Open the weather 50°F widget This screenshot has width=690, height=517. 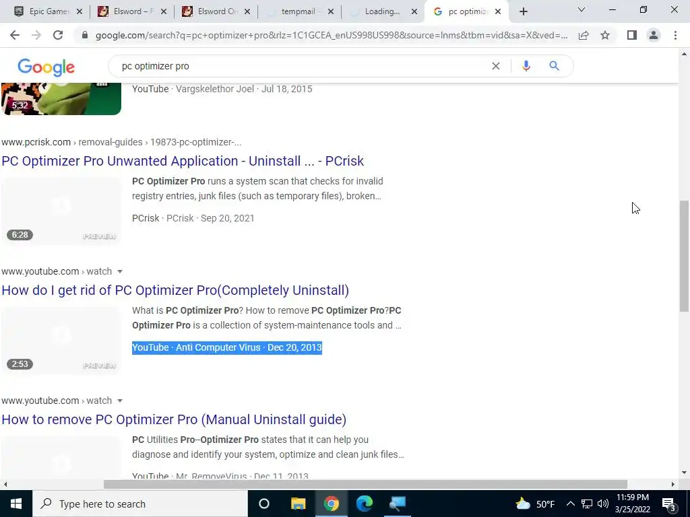tap(535, 504)
